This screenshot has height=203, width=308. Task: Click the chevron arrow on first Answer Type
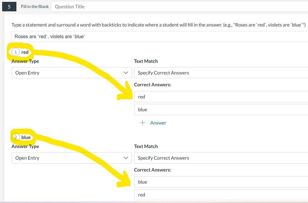tap(125, 73)
